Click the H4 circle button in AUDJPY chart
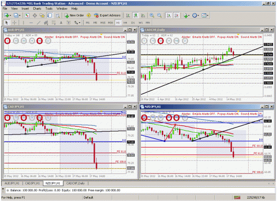 point(39,41)
